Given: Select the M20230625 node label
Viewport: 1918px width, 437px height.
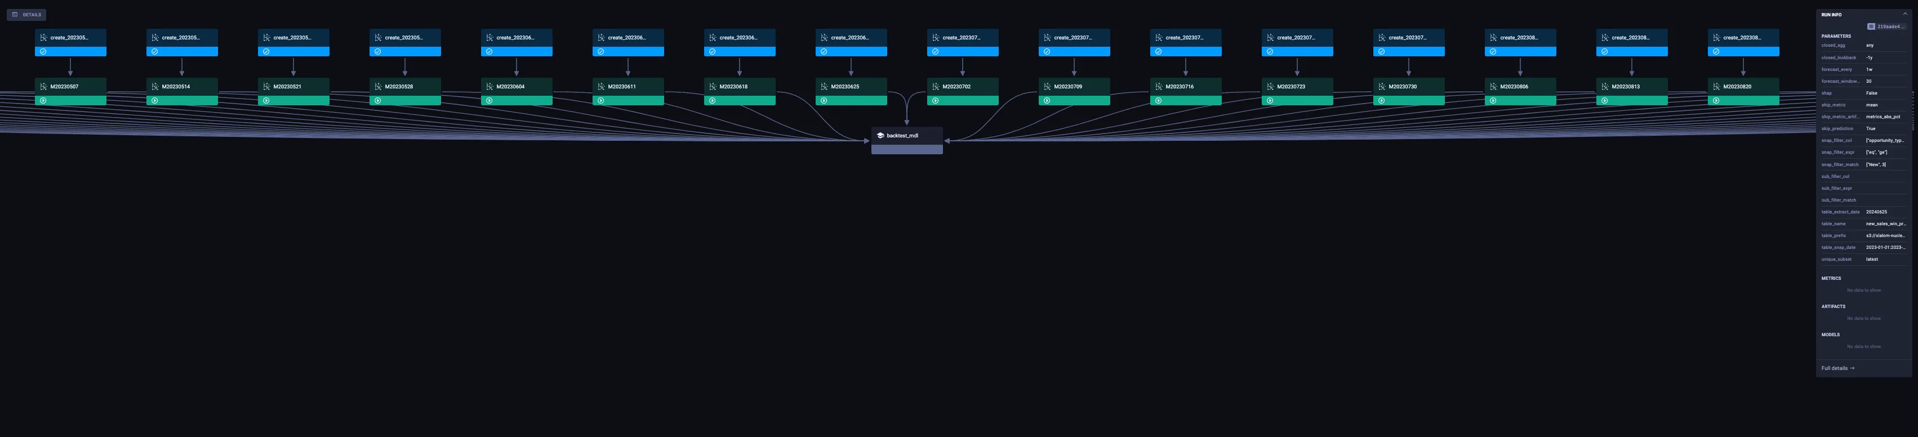Looking at the screenshot, I should click(845, 86).
